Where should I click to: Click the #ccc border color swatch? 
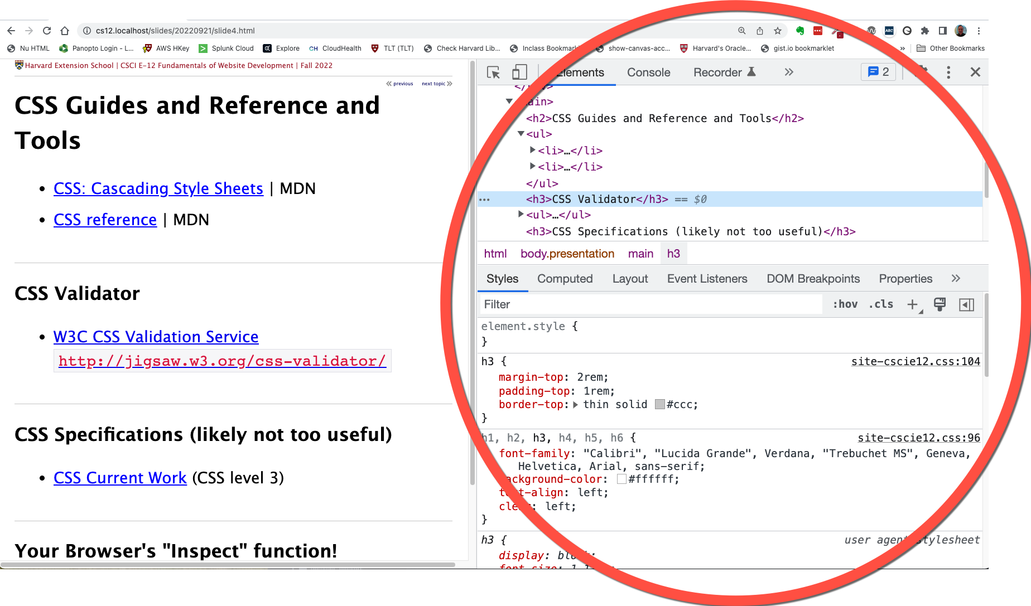659,405
